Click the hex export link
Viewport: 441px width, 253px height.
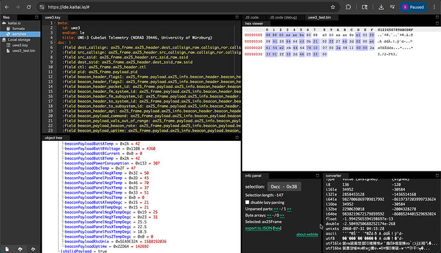click(277, 228)
